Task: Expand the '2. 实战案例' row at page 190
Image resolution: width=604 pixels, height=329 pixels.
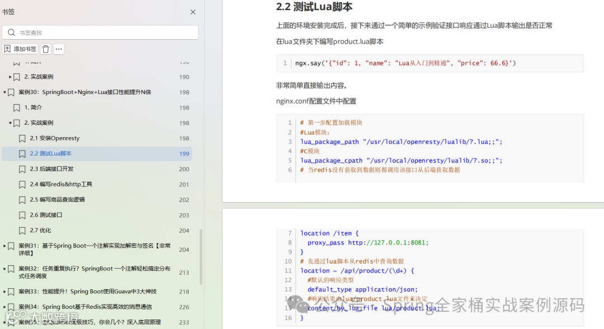Action: point(10,77)
